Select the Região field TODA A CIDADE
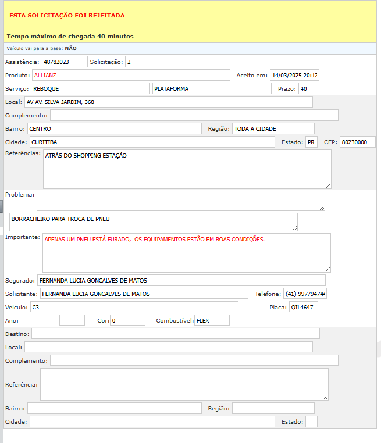 click(273, 128)
